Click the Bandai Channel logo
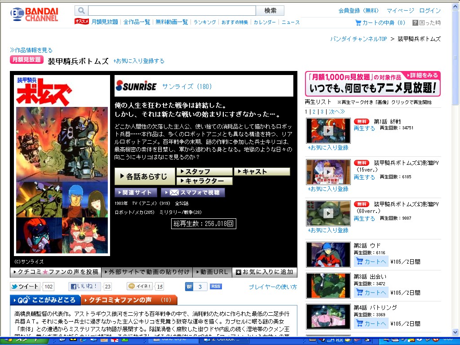 click(34, 14)
